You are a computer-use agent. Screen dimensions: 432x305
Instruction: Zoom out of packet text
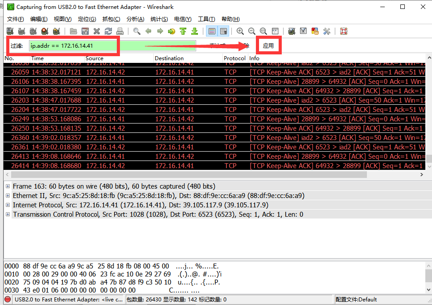252,31
